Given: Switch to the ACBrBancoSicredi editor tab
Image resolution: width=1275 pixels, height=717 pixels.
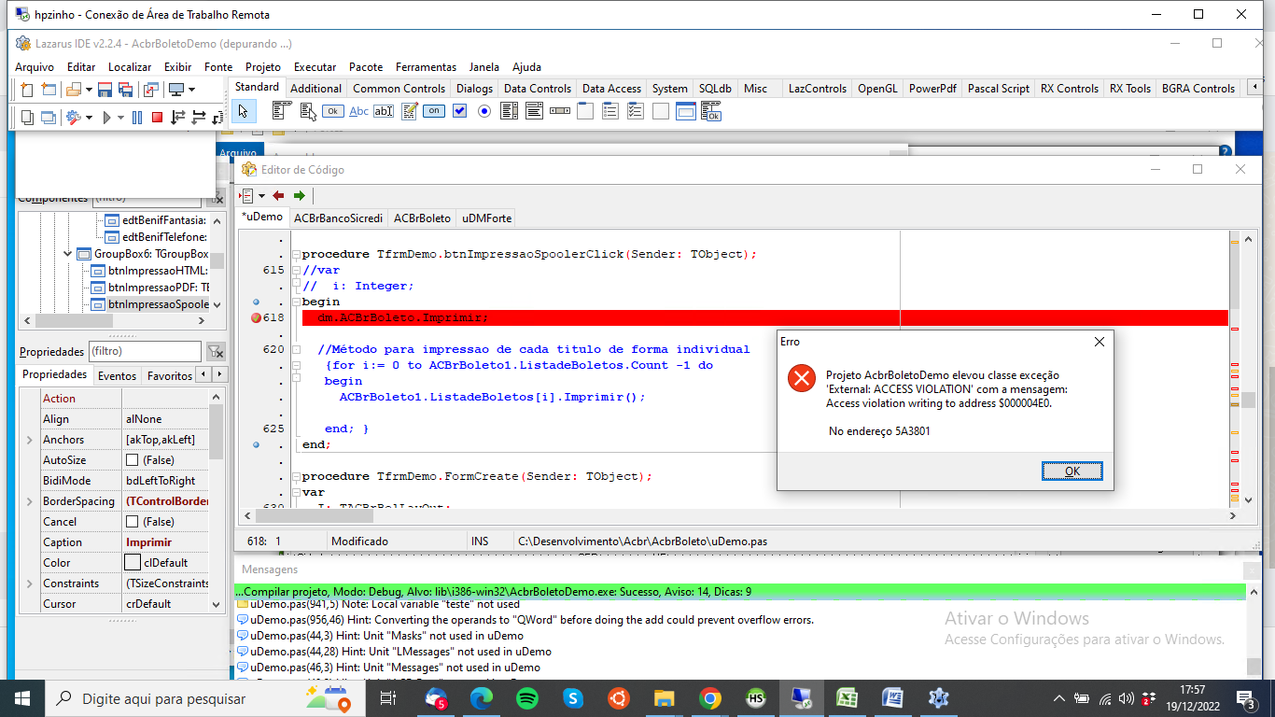Looking at the screenshot, I should [338, 218].
